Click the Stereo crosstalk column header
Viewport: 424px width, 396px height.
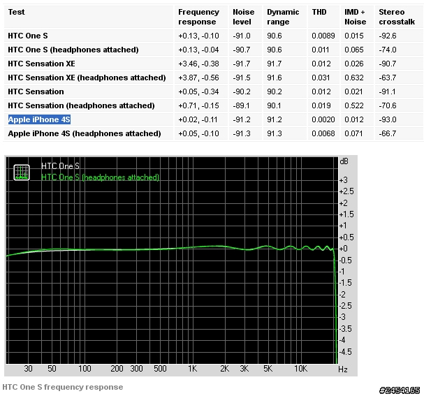point(397,17)
